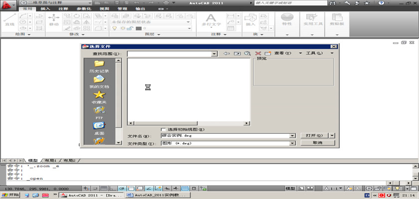The height and width of the screenshot is (199, 419).
Task: Click the 打开 open button
Action: tap(314, 136)
